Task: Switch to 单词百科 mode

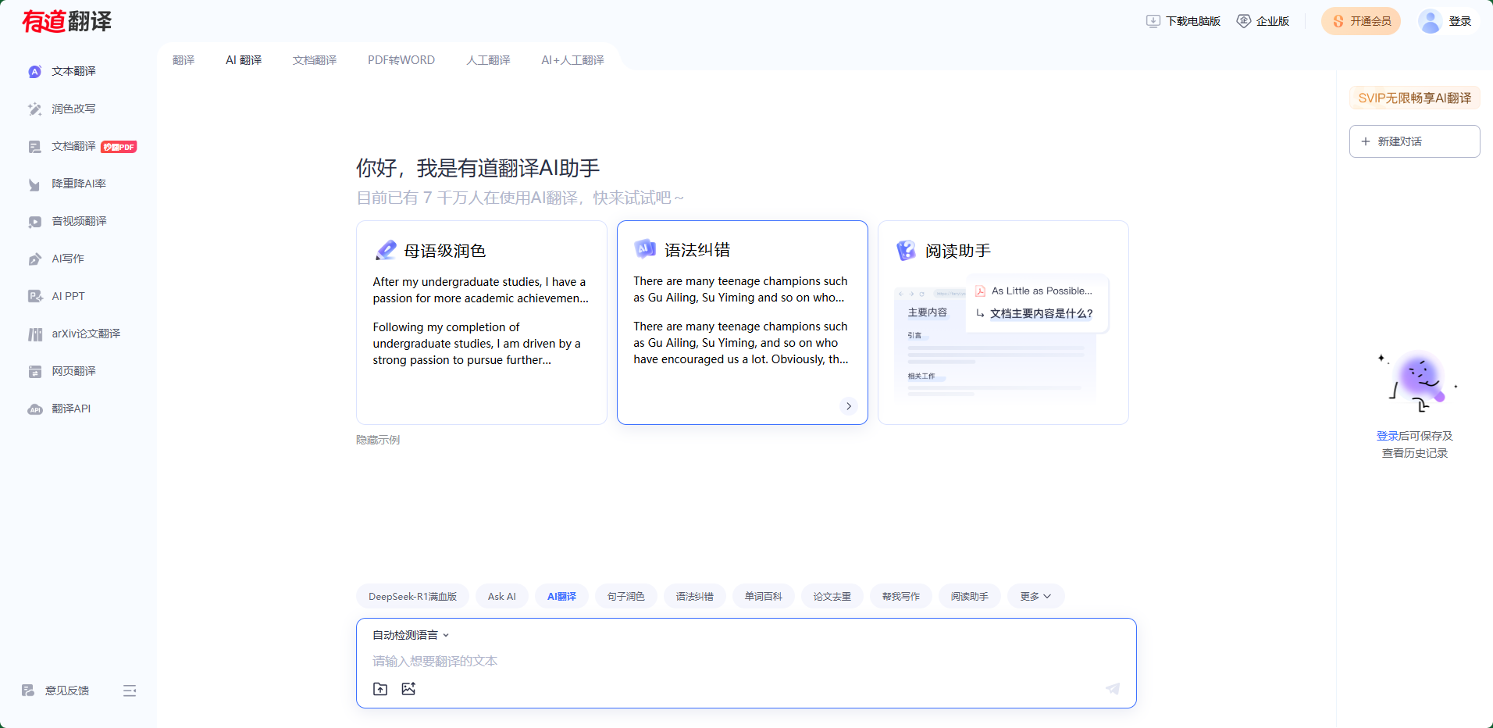Action: click(x=763, y=596)
